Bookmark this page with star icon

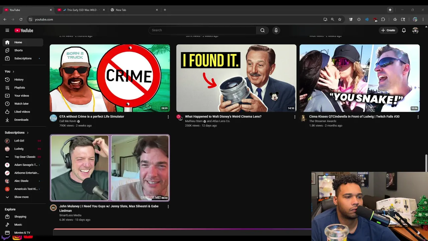(340, 19)
